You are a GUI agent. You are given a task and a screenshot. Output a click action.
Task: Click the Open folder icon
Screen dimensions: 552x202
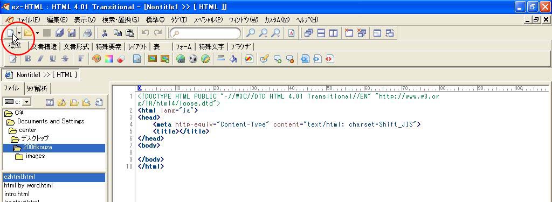click(x=29, y=33)
